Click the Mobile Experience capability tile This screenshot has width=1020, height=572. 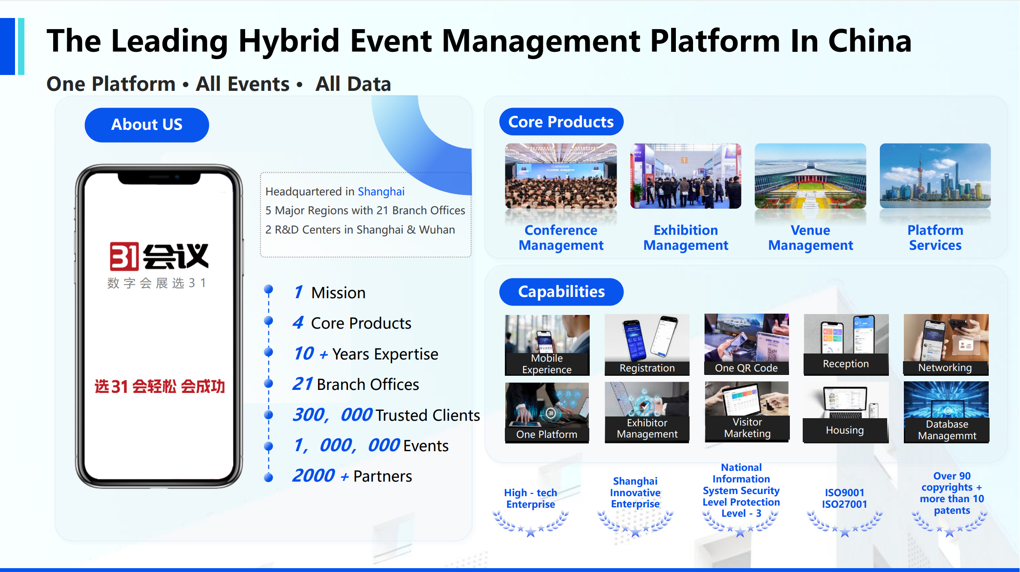click(547, 345)
